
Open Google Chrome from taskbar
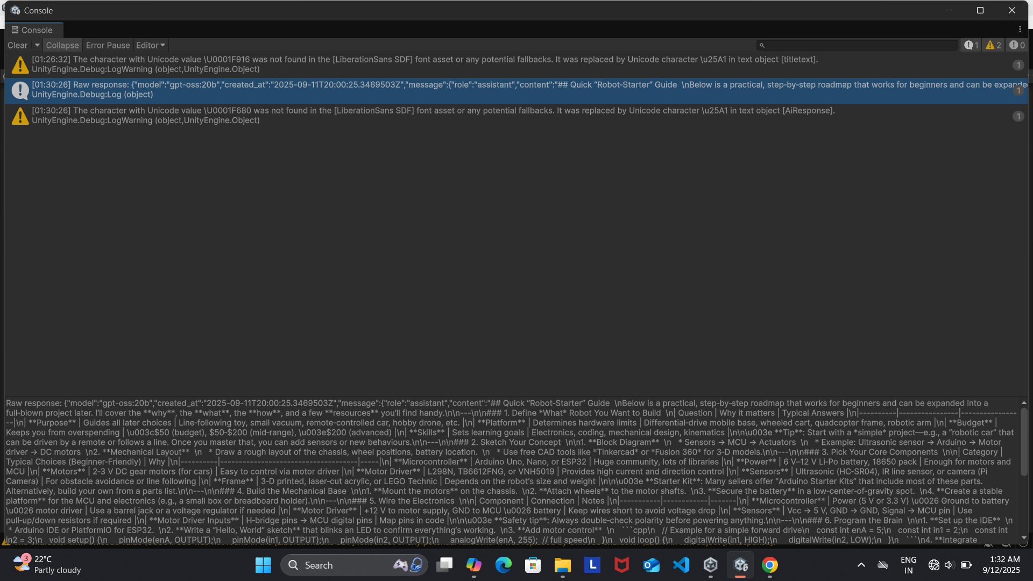point(769,565)
